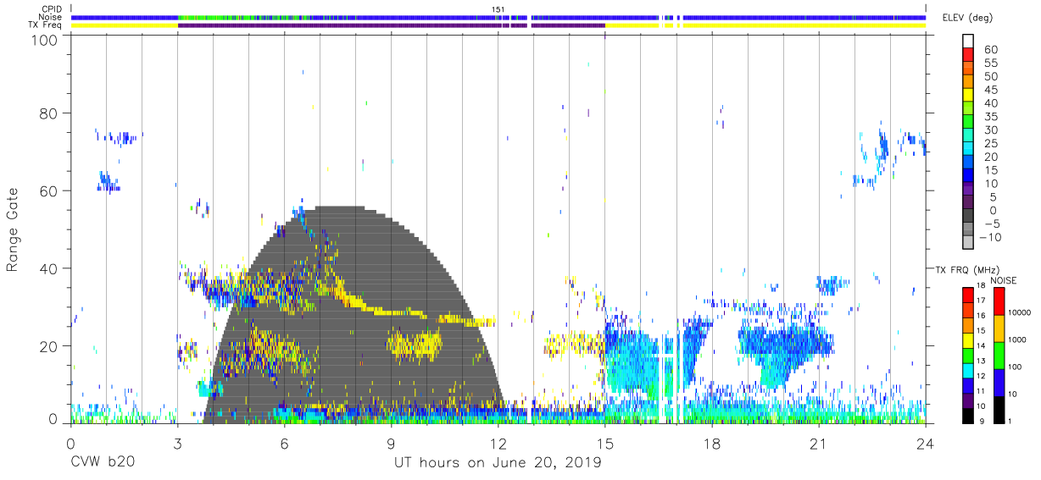Click y-axis tick label '60'
1041x480 pixels.
(x=48, y=190)
